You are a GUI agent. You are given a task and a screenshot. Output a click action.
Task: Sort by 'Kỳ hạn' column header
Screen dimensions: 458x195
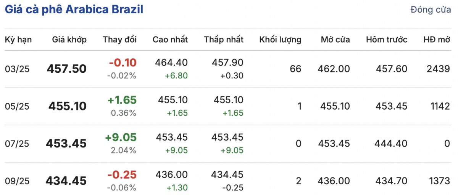pyautogui.click(x=18, y=40)
